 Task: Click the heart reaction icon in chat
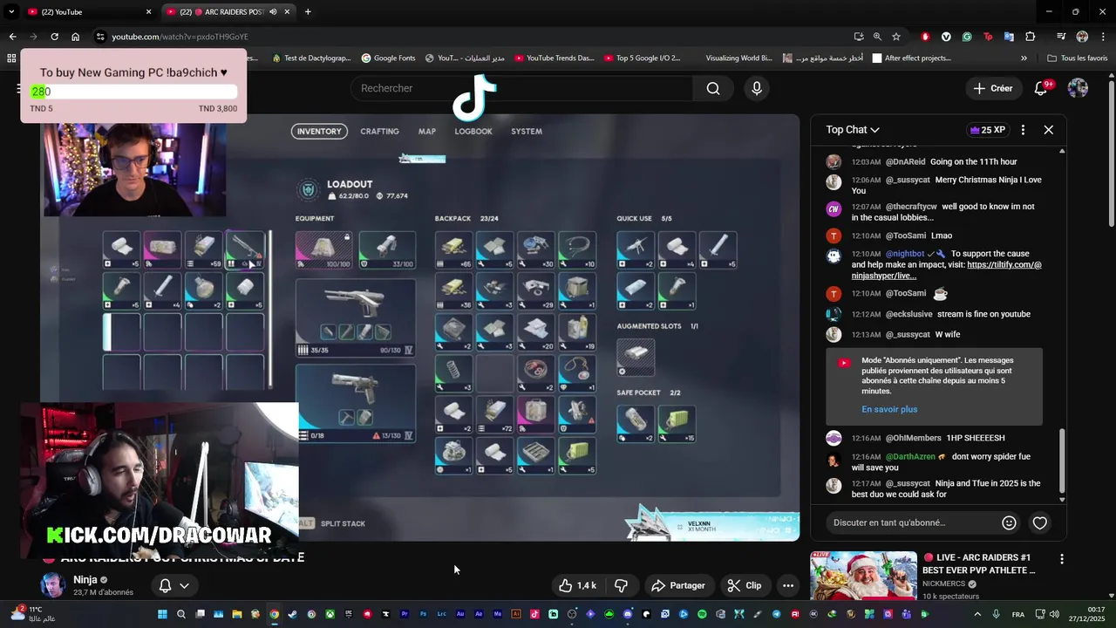pyautogui.click(x=1040, y=522)
